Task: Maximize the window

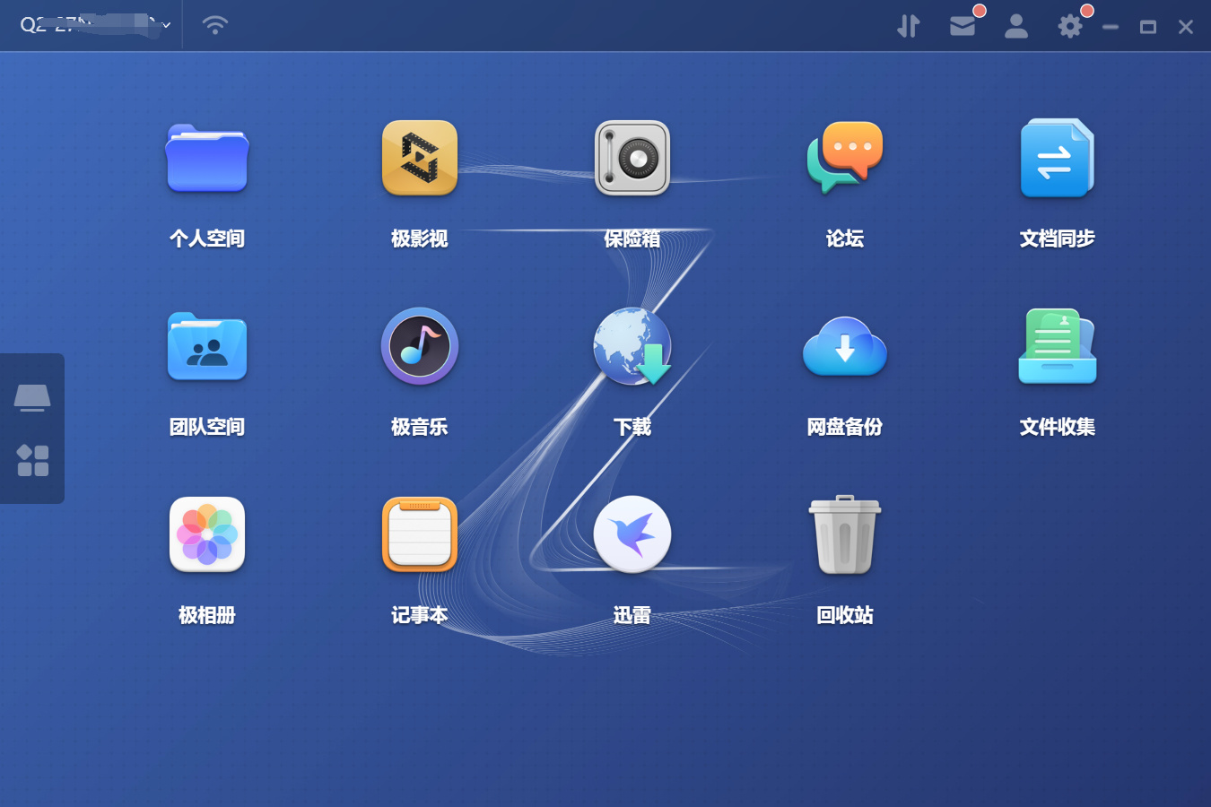Action: tap(1148, 27)
